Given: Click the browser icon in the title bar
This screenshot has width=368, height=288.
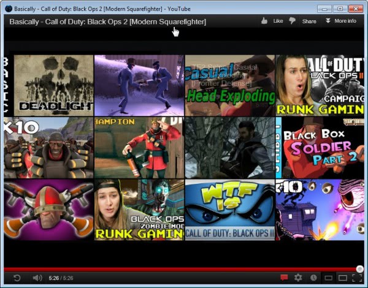Looking at the screenshot, I should 9,9.
